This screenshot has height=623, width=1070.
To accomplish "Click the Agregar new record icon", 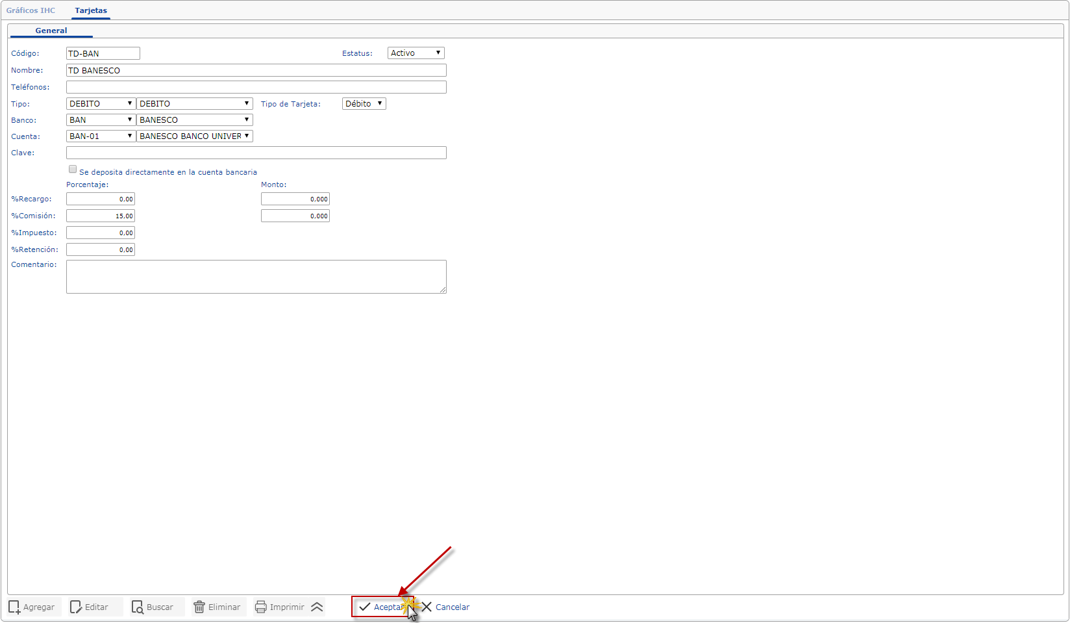I will pos(14,607).
